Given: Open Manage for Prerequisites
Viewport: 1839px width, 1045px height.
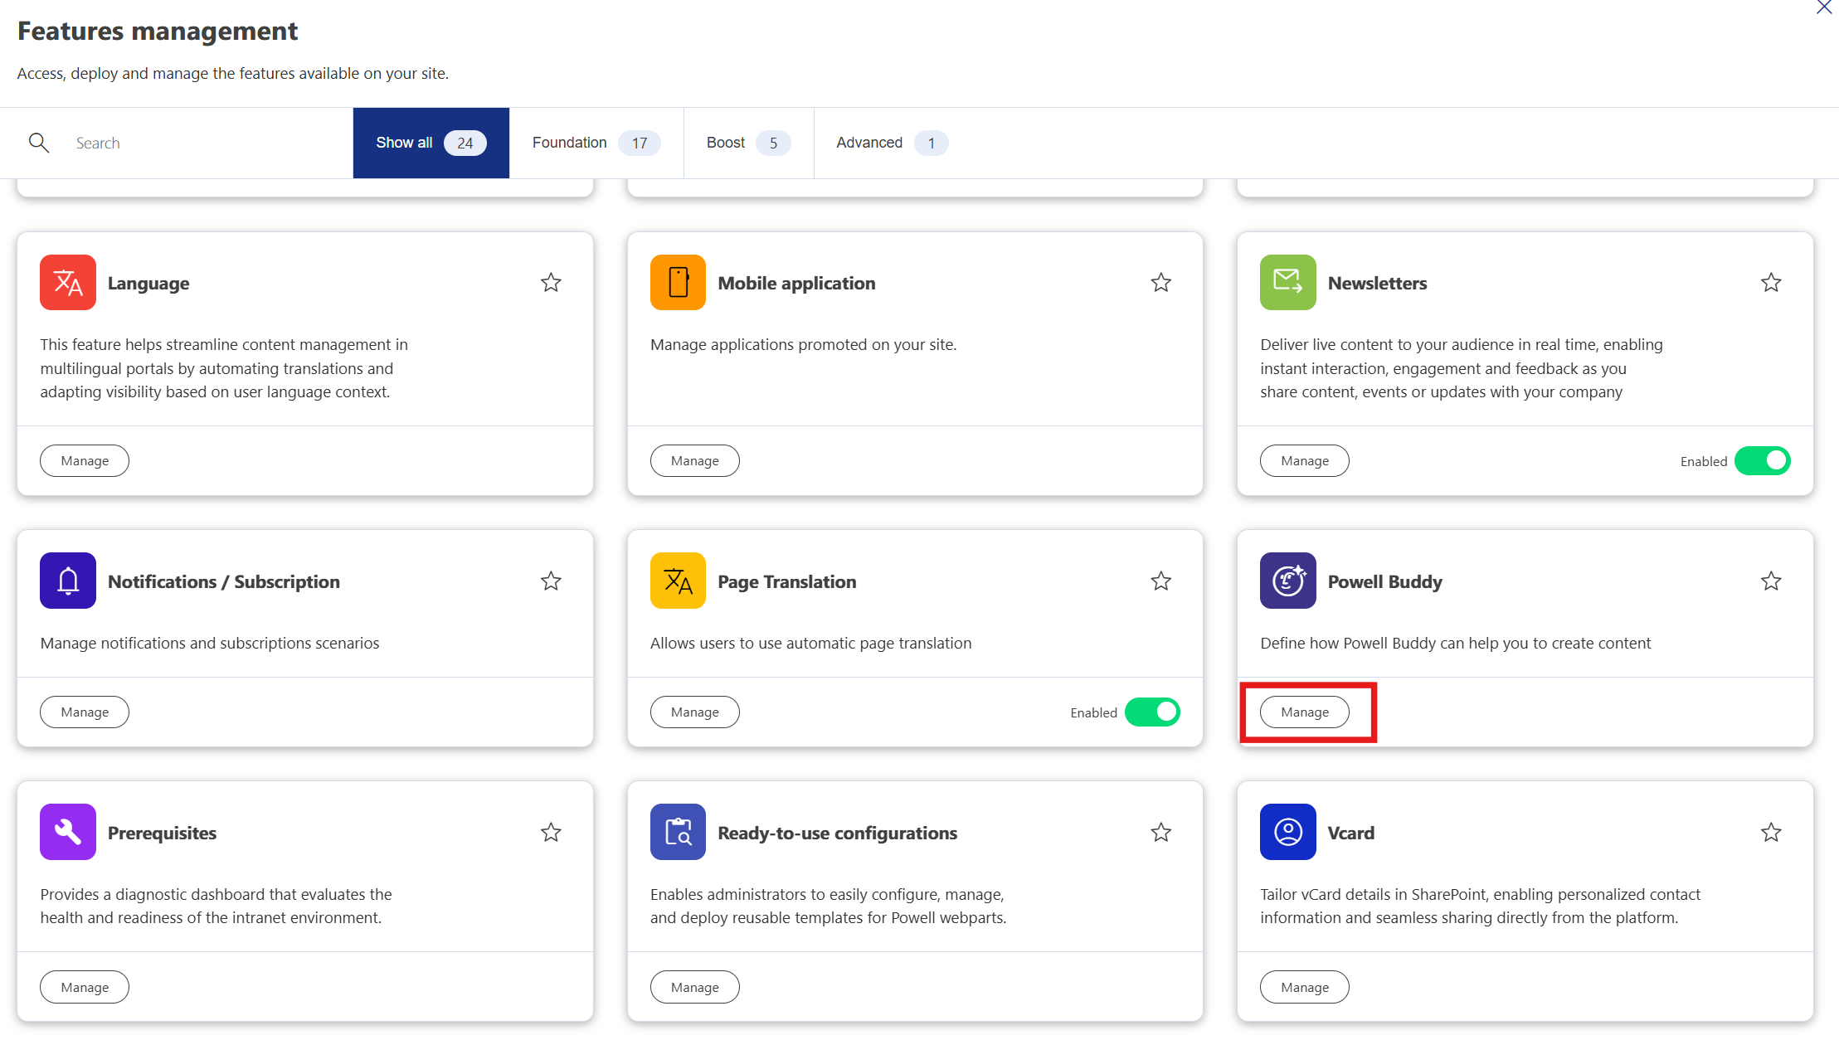Looking at the screenshot, I should click(x=85, y=987).
